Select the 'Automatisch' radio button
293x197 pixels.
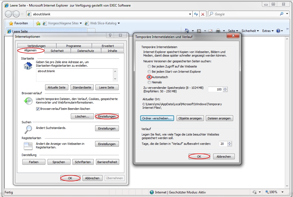point(149,77)
